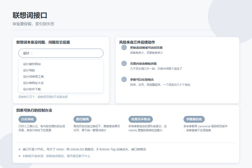Select suggestion 设计导航
The width and height of the screenshot is (252, 168).
[29, 70]
